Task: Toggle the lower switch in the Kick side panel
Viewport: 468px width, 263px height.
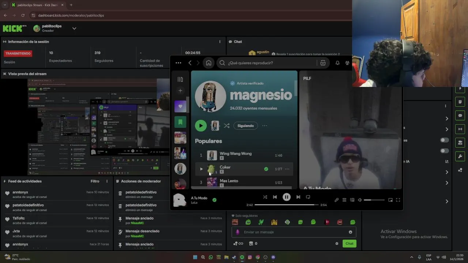Action: tap(444, 151)
